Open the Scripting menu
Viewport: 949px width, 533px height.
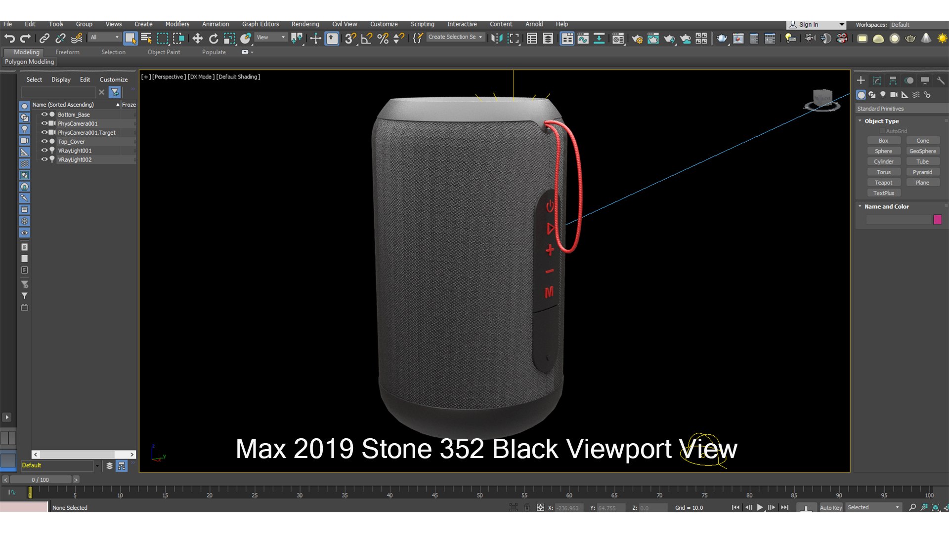(x=422, y=24)
